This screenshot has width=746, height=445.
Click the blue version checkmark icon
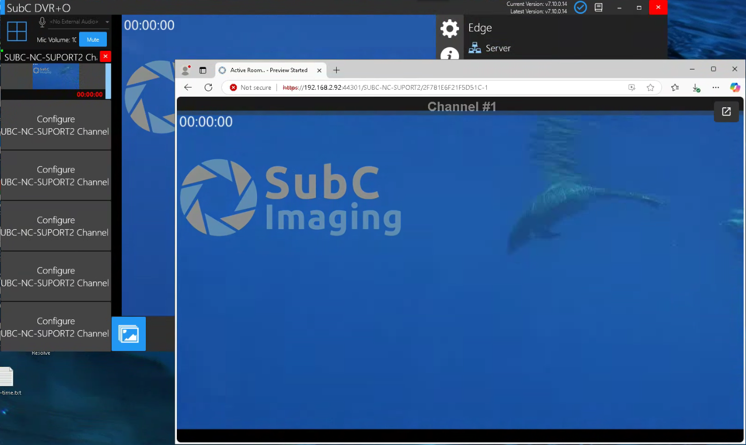click(x=580, y=7)
